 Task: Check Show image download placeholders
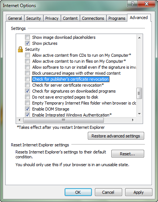(27, 37)
